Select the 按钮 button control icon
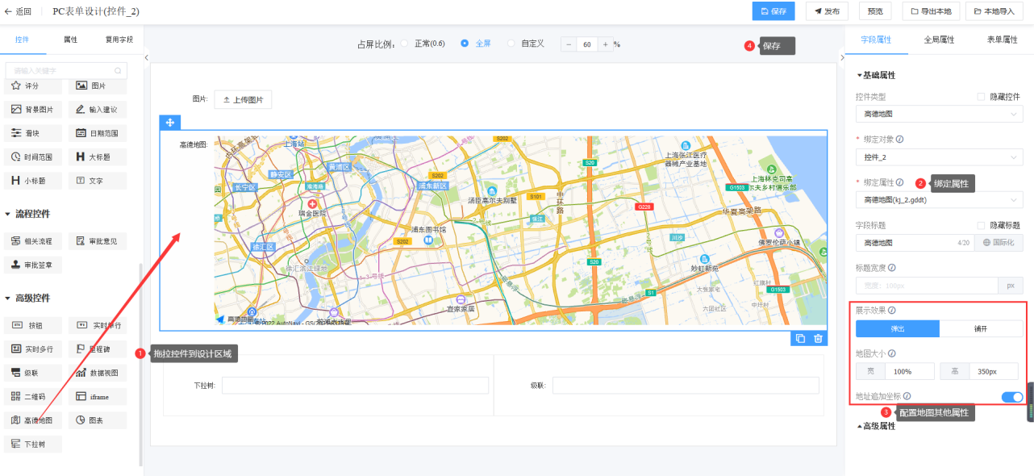 pyautogui.click(x=16, y=325)
